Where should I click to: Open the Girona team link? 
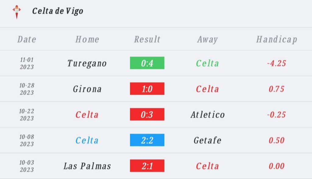coord(87,89)
